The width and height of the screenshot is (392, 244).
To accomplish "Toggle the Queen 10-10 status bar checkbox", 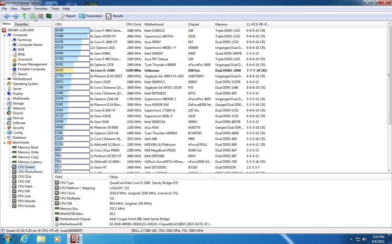I will 3,231.
